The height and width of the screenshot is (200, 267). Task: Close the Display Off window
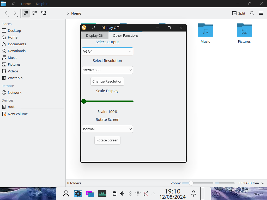[181, 28]
